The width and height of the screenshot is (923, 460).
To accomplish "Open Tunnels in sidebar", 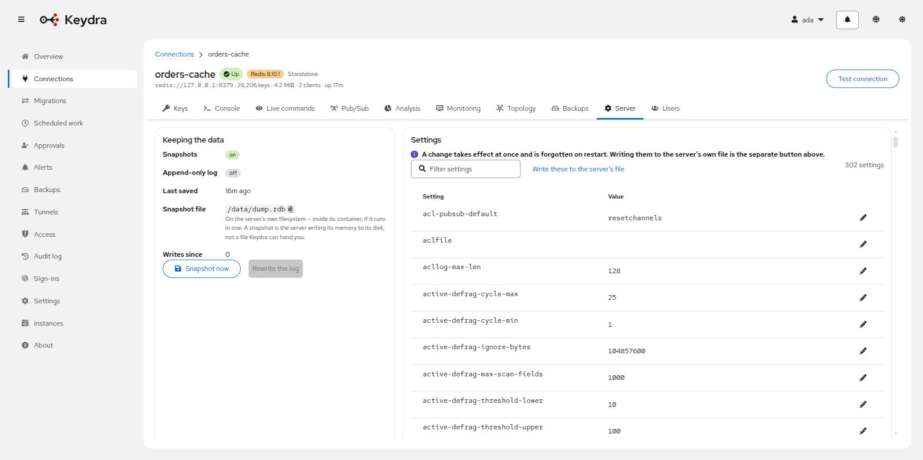I will coord(73,212).
